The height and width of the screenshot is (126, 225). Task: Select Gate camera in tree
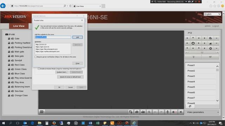[x=17, y=38]
